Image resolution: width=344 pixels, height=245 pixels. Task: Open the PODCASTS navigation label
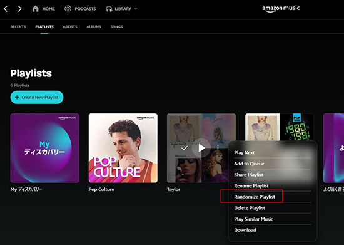(x=85, y=9)
